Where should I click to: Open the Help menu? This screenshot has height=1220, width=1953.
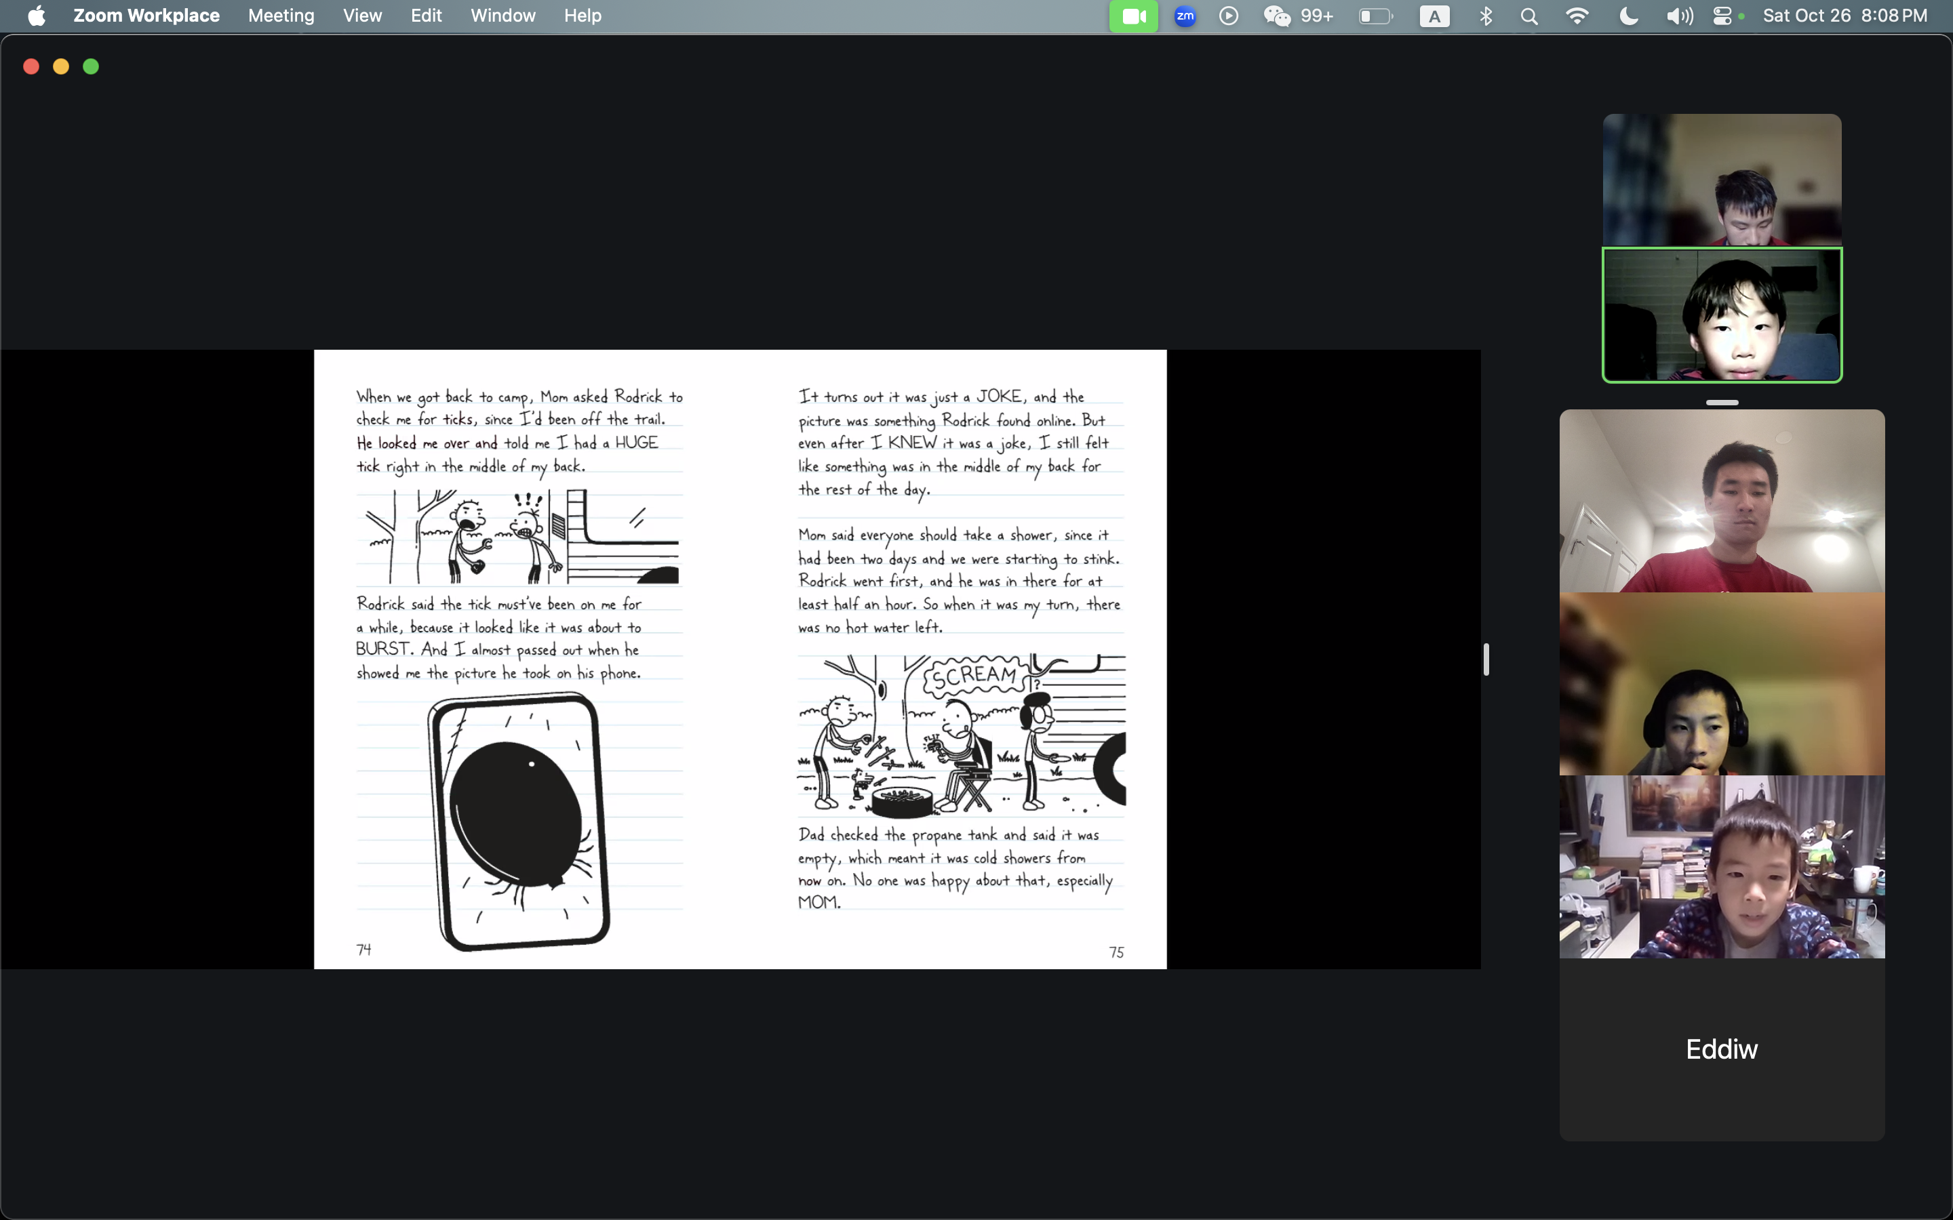[583, 16]
